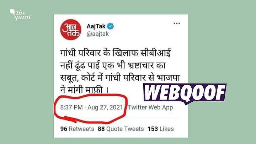Screen dimensions: 256x144
Task: Click The Quint logo
Action: click(21, 15)
